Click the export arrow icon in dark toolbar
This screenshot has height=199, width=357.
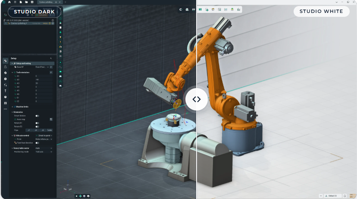(x=194, y=9)
